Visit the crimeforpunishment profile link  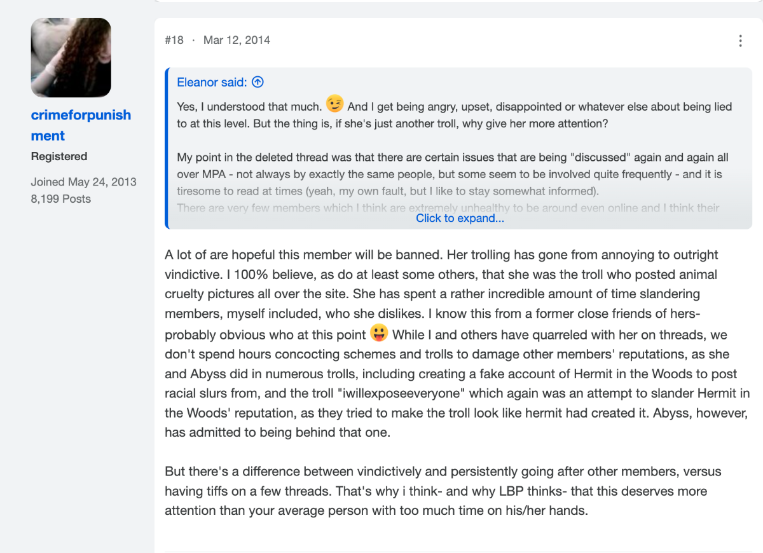tap(81, 125)
